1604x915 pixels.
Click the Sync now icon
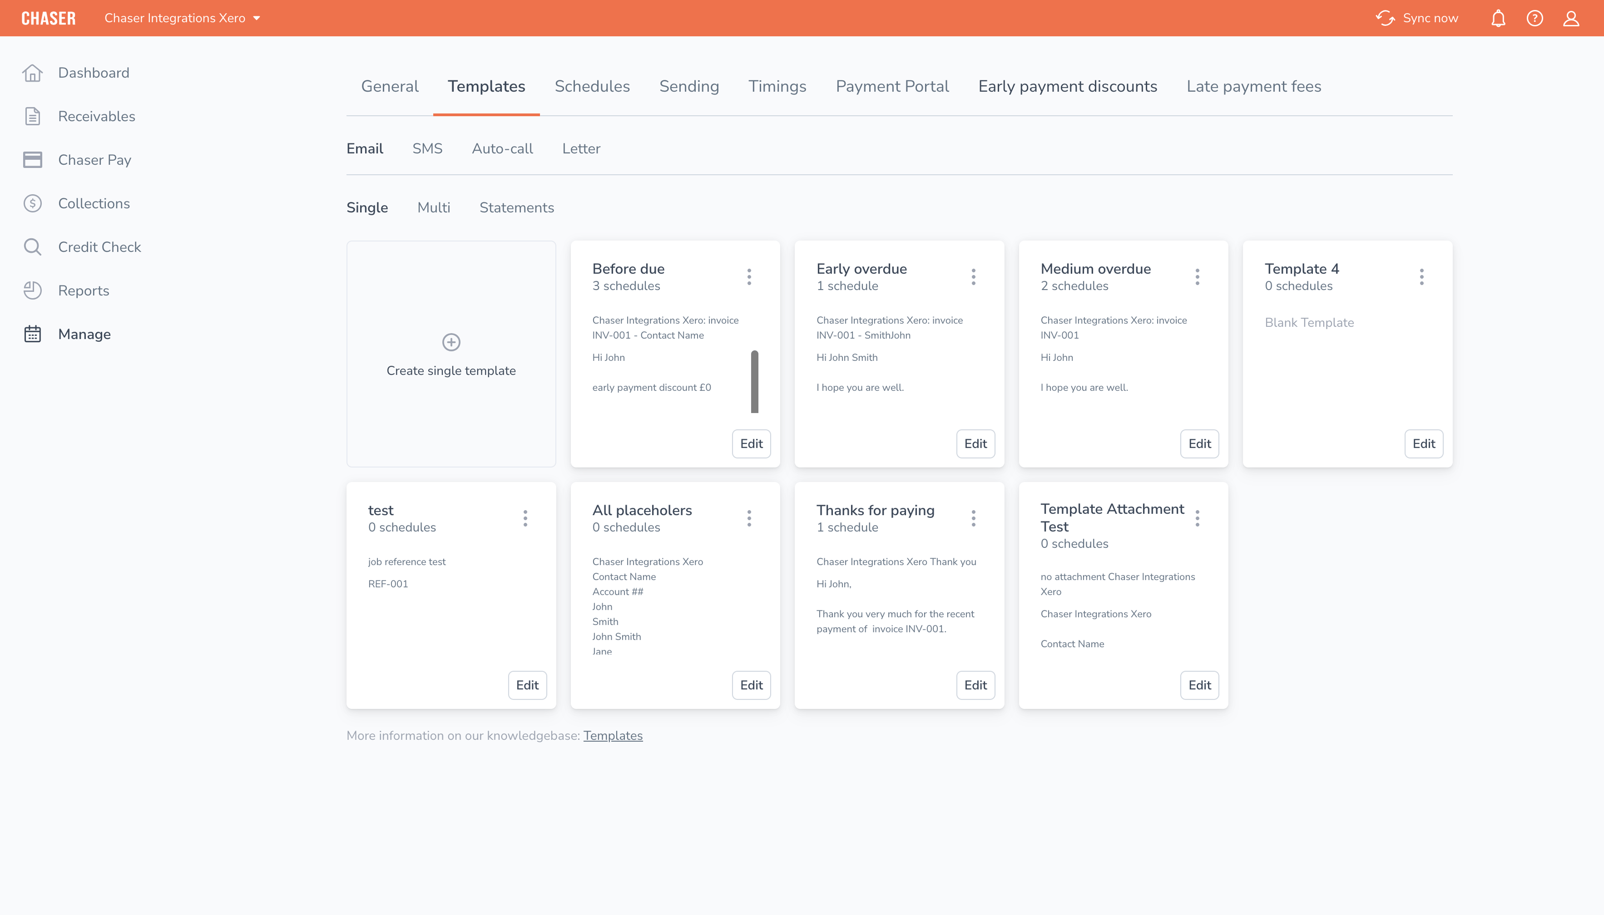tap(1385, 18)
